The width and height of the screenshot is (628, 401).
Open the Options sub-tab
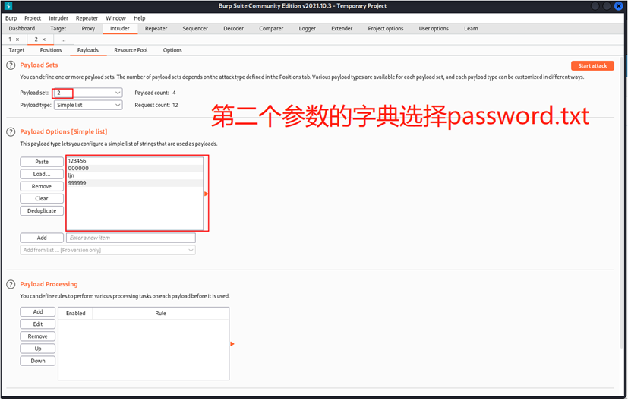point(172,50)
